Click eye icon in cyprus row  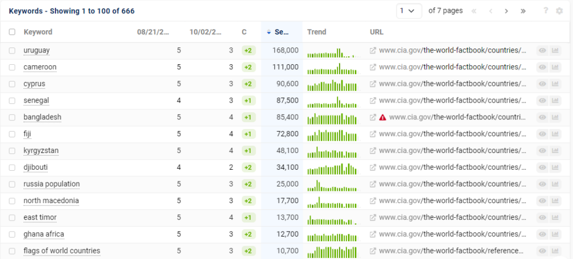pos(542,84)
